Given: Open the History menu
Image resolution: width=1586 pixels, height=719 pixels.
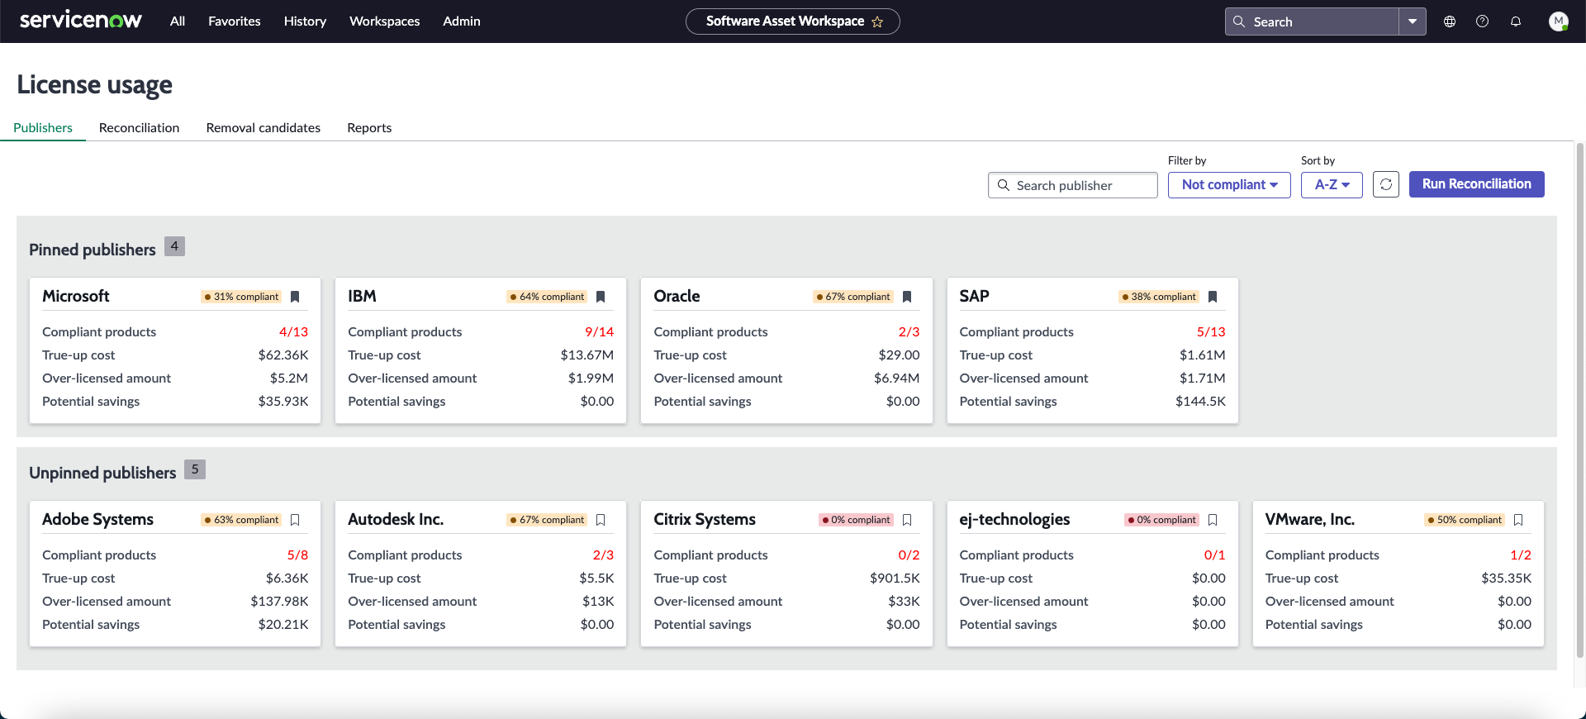Looking at the screenshot, I should click(305, 21).
